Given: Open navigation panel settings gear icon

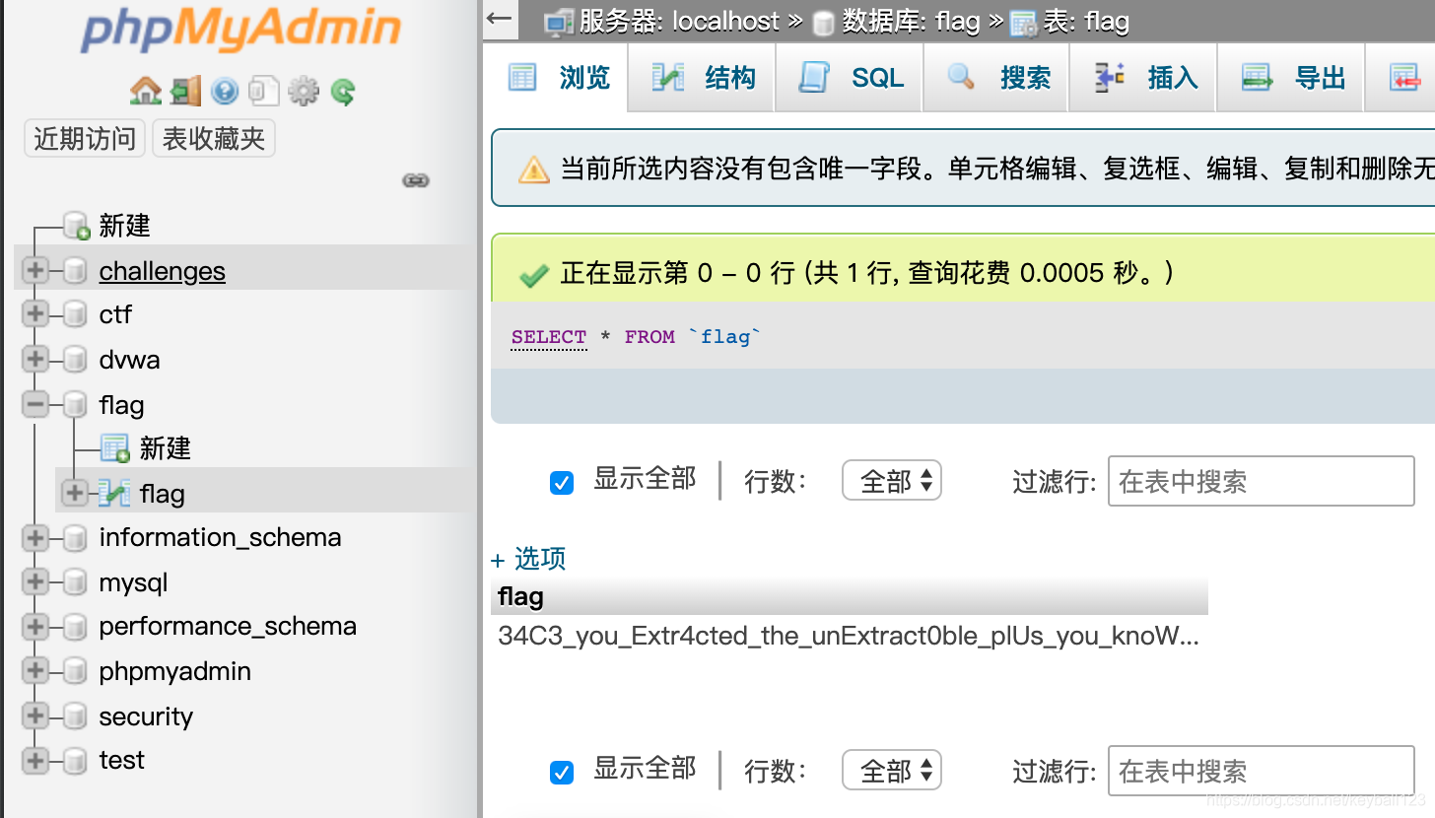Looking at the screenshot, I should [x=304, y=92].
